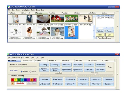Expand side panel arrow in Ultra Album window
This screenshot has width=127, height=95.
coord(118,74)
